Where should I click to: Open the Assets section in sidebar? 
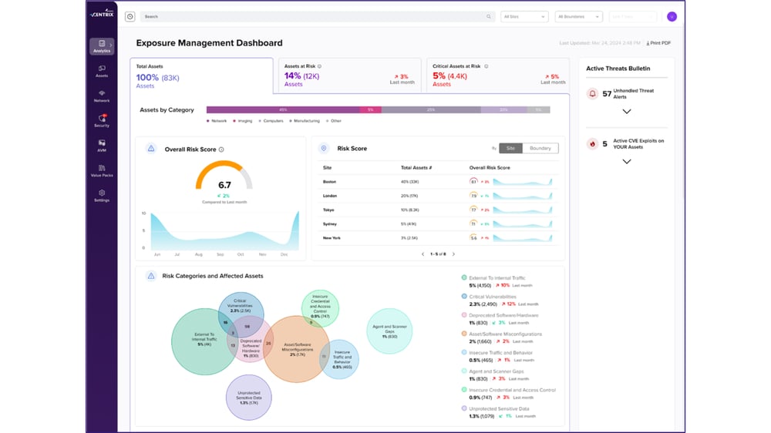(102, 71)
